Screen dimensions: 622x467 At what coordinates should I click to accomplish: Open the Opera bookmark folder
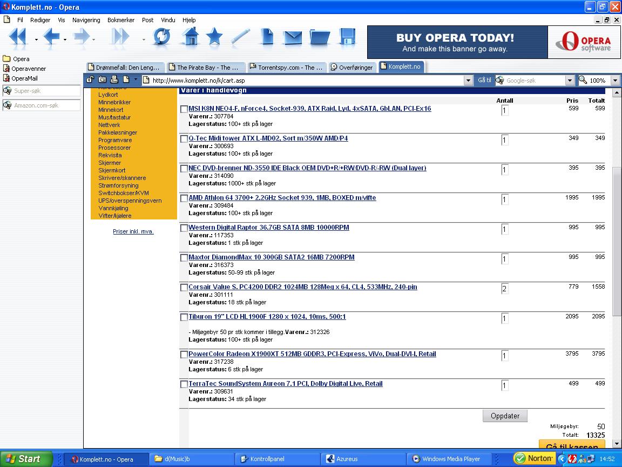click(16, 59)
